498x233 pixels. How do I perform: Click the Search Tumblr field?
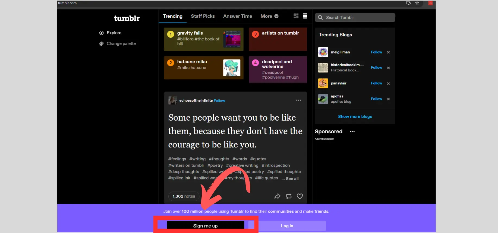pos(355,17)
